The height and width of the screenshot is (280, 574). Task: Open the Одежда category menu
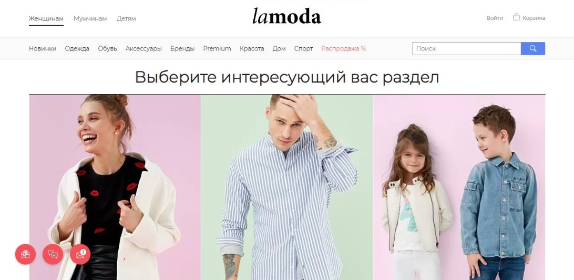tap(77, 49)
